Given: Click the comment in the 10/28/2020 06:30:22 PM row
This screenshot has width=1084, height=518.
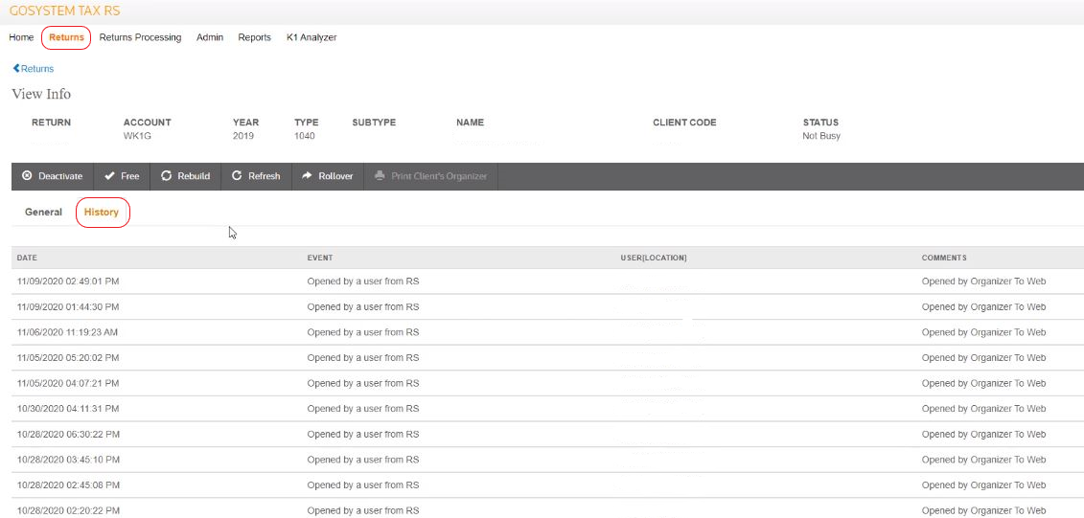Looking at the screenshot, I should point(983,435).
